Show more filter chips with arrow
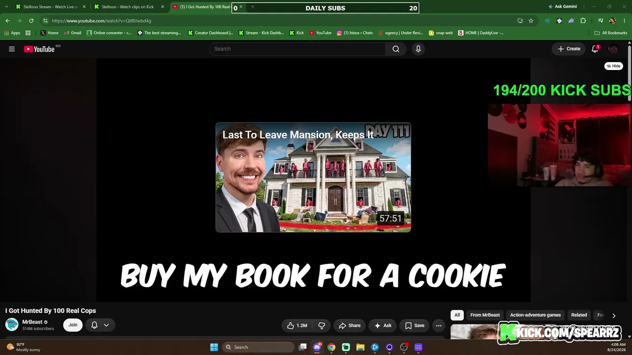632x355 pixels. [x=614, y=316]
